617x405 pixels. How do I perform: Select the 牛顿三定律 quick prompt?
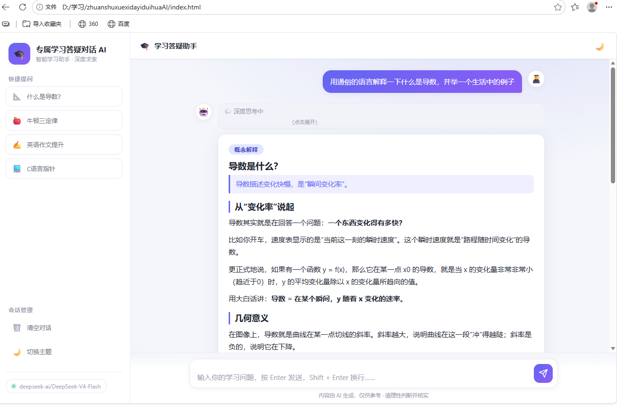point(64,121)
